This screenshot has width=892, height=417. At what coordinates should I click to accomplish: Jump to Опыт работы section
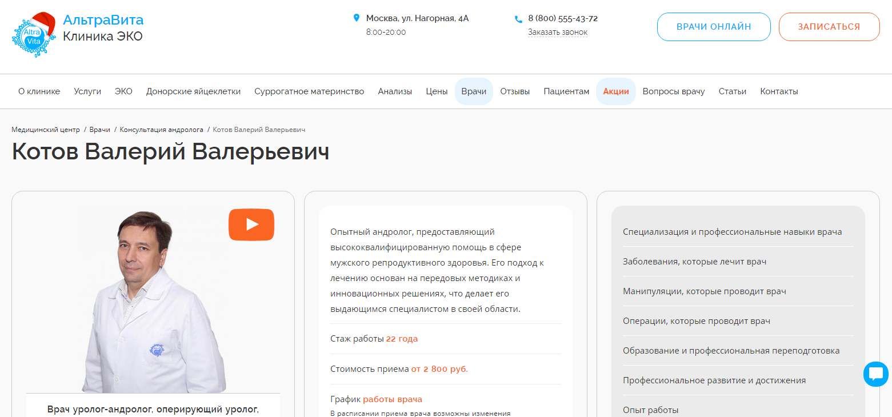651,410
